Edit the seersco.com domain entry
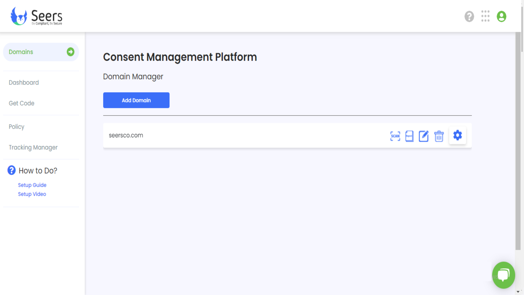The height and width of the screenshot is (295, 524). 424,136
